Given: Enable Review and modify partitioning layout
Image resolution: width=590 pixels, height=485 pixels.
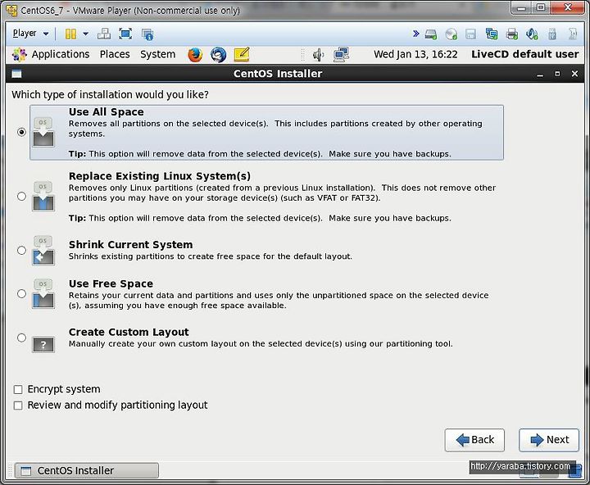Looking at the screenshot, I should [x=18, y=406].
